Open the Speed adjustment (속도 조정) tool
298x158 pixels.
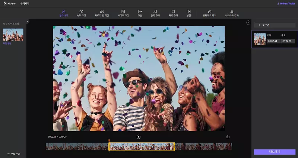[x=82, y=13]
